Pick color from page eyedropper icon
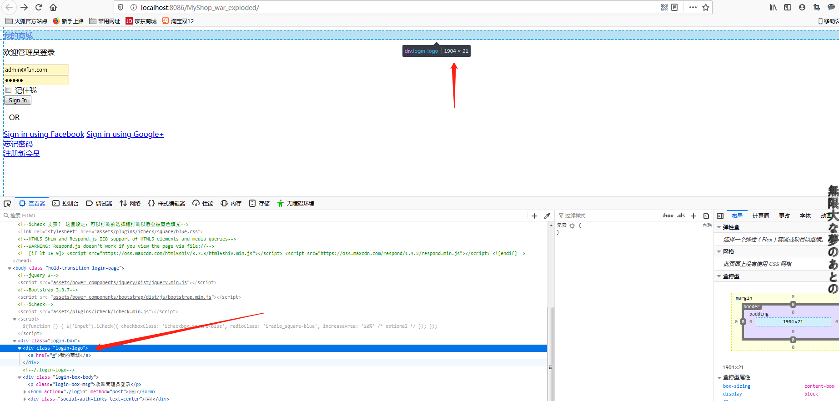The image size is (839, 401). point(547,216)
